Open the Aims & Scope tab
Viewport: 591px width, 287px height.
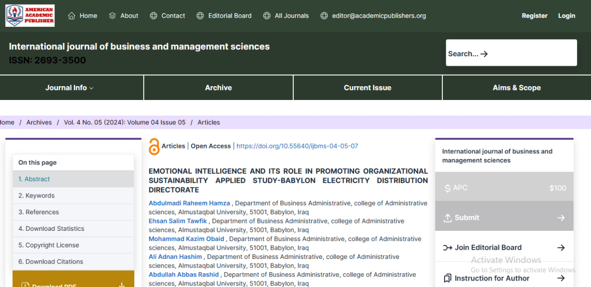point(517,88)
